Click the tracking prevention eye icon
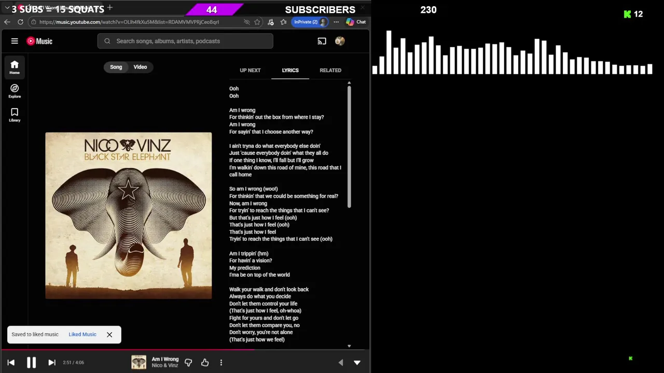The image size is (664, 373). (246, 22)
